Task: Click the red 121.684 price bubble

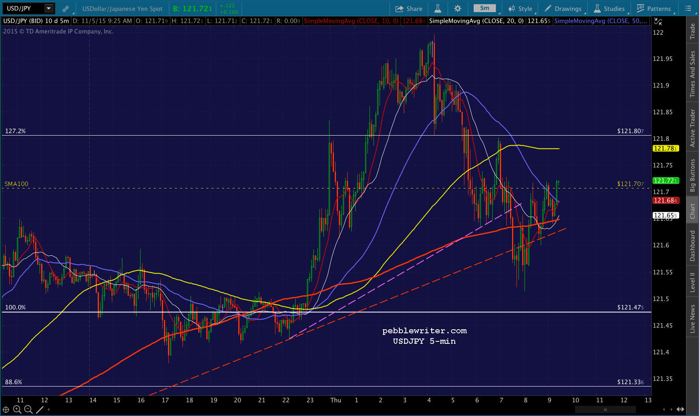Action: coord(666,201)
